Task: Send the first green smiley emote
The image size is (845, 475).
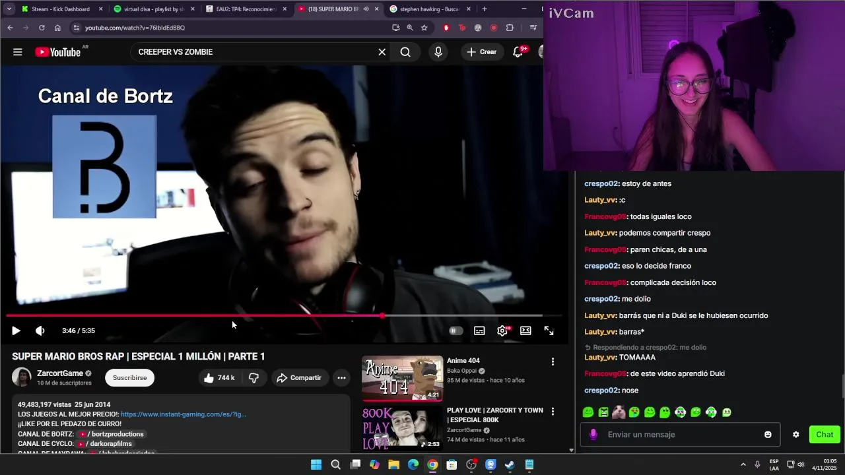Action: pos(588,412)
